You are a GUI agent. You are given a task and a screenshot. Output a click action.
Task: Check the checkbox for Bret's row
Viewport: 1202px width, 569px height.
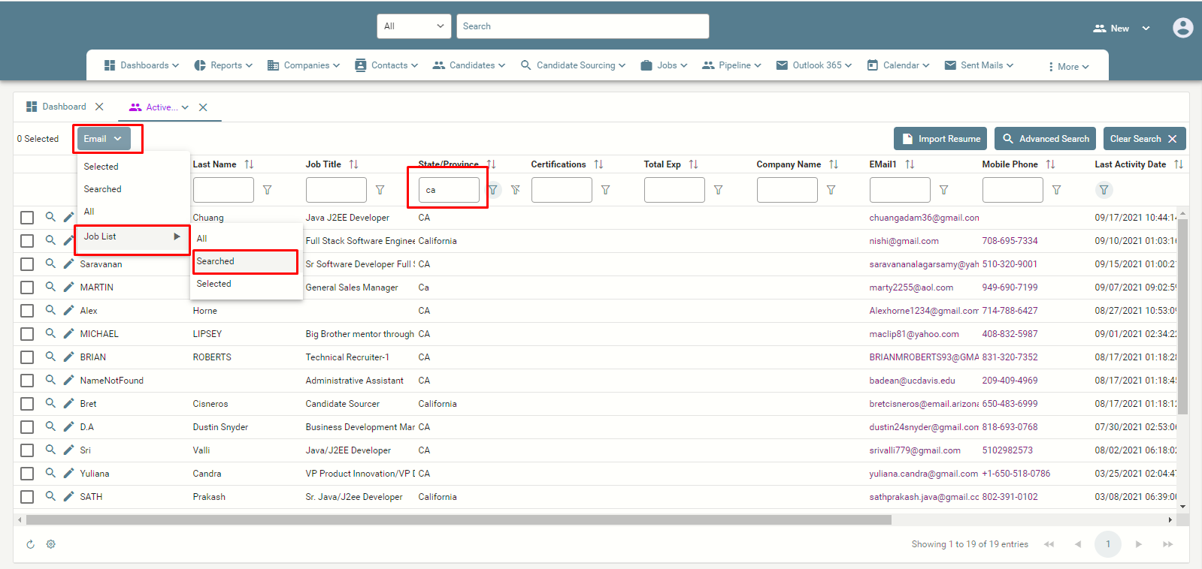click(27, 404)
